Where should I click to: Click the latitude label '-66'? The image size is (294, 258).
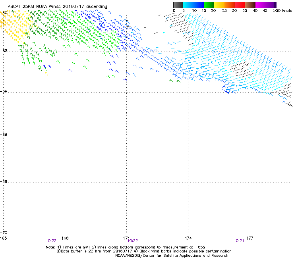[x=4, y=135]
